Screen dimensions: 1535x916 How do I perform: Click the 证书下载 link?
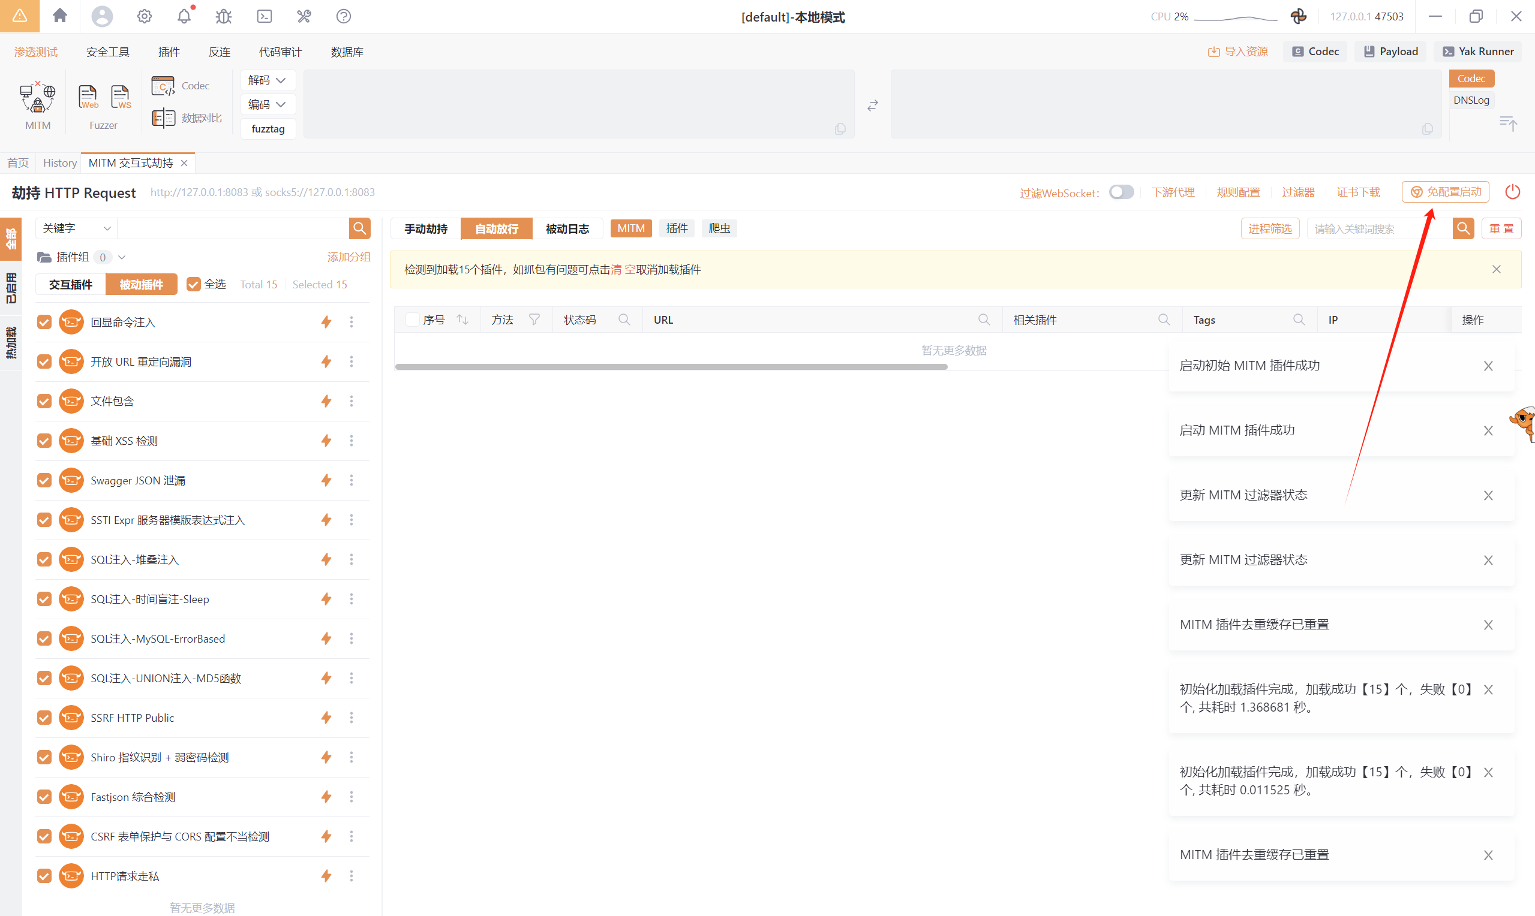pos(1358,192)
